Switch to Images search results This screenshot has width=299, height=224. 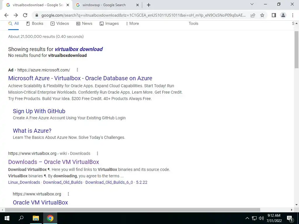[x=109, y=23]
